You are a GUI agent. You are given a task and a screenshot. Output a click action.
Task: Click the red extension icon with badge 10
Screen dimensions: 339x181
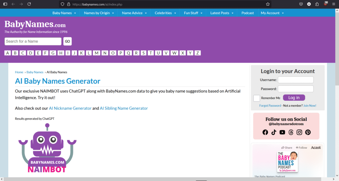pyautogui.click(x=325, y=4)
